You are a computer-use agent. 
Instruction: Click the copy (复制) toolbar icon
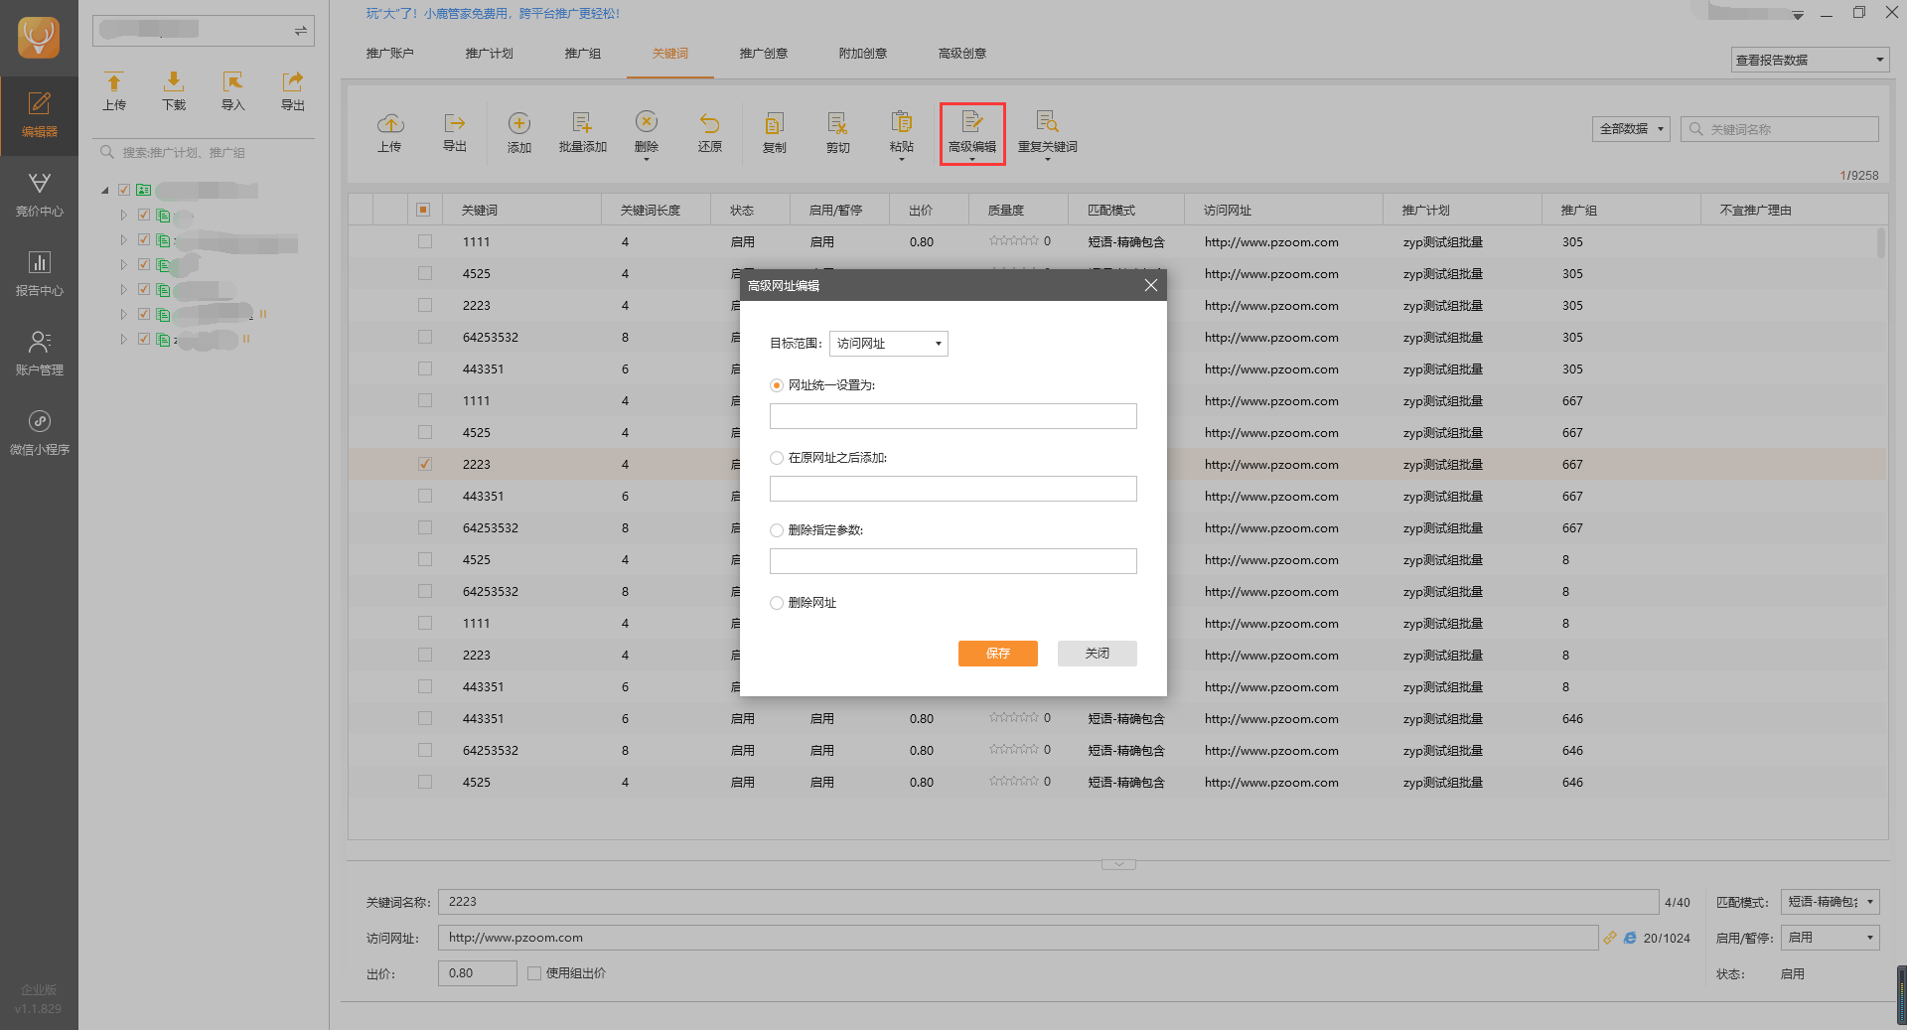tap(775, 132)
